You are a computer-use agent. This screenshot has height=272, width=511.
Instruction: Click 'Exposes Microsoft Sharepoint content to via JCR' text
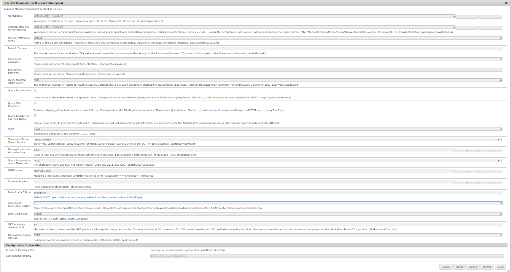(x=33, y=9)
